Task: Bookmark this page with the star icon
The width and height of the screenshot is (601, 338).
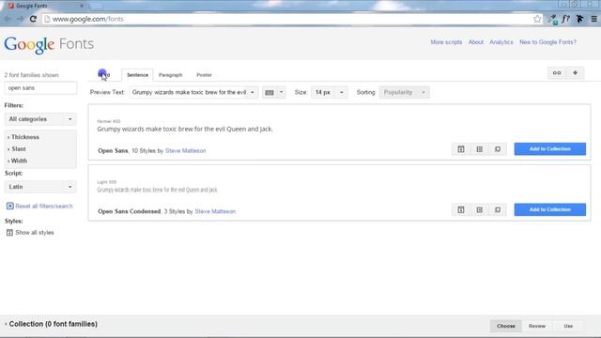Action: tap(537, 19)
